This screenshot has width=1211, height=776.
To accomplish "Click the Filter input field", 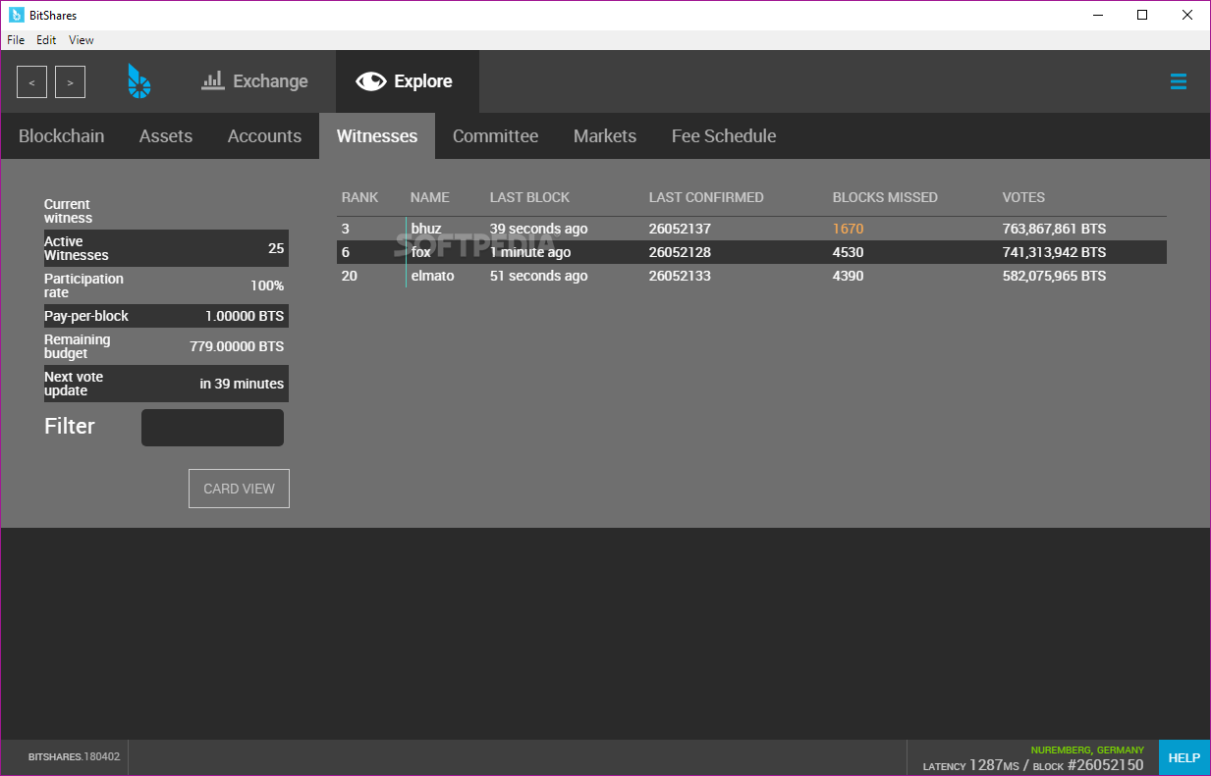I will coord(212,428).
